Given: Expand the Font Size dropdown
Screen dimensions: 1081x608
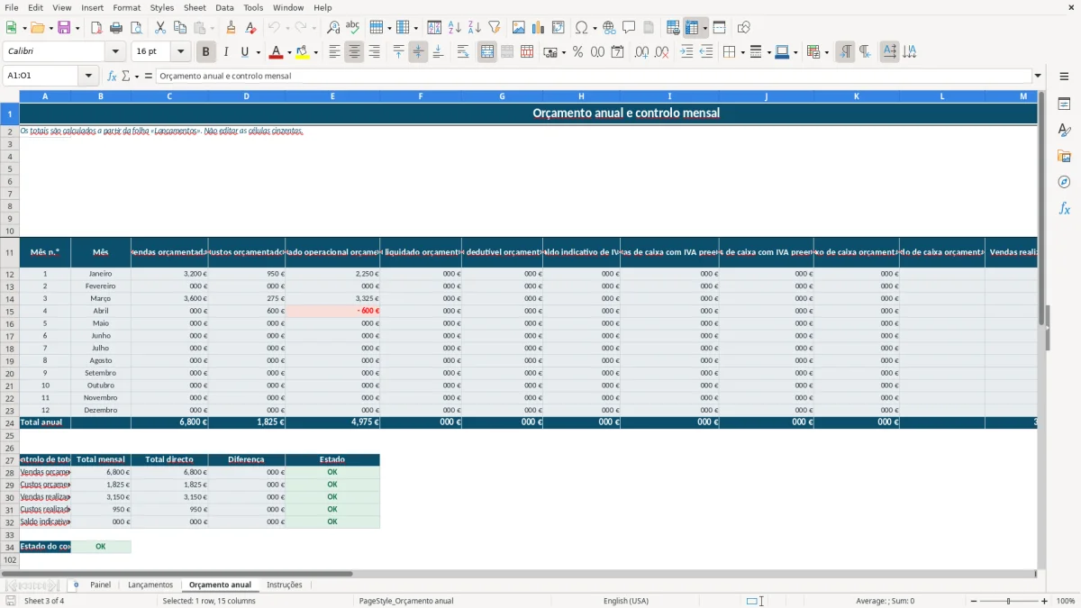Looking at the screenshot, I should click(180, 52).
